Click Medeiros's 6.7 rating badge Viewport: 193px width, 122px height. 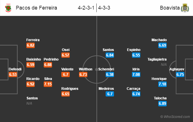point(110,94)
